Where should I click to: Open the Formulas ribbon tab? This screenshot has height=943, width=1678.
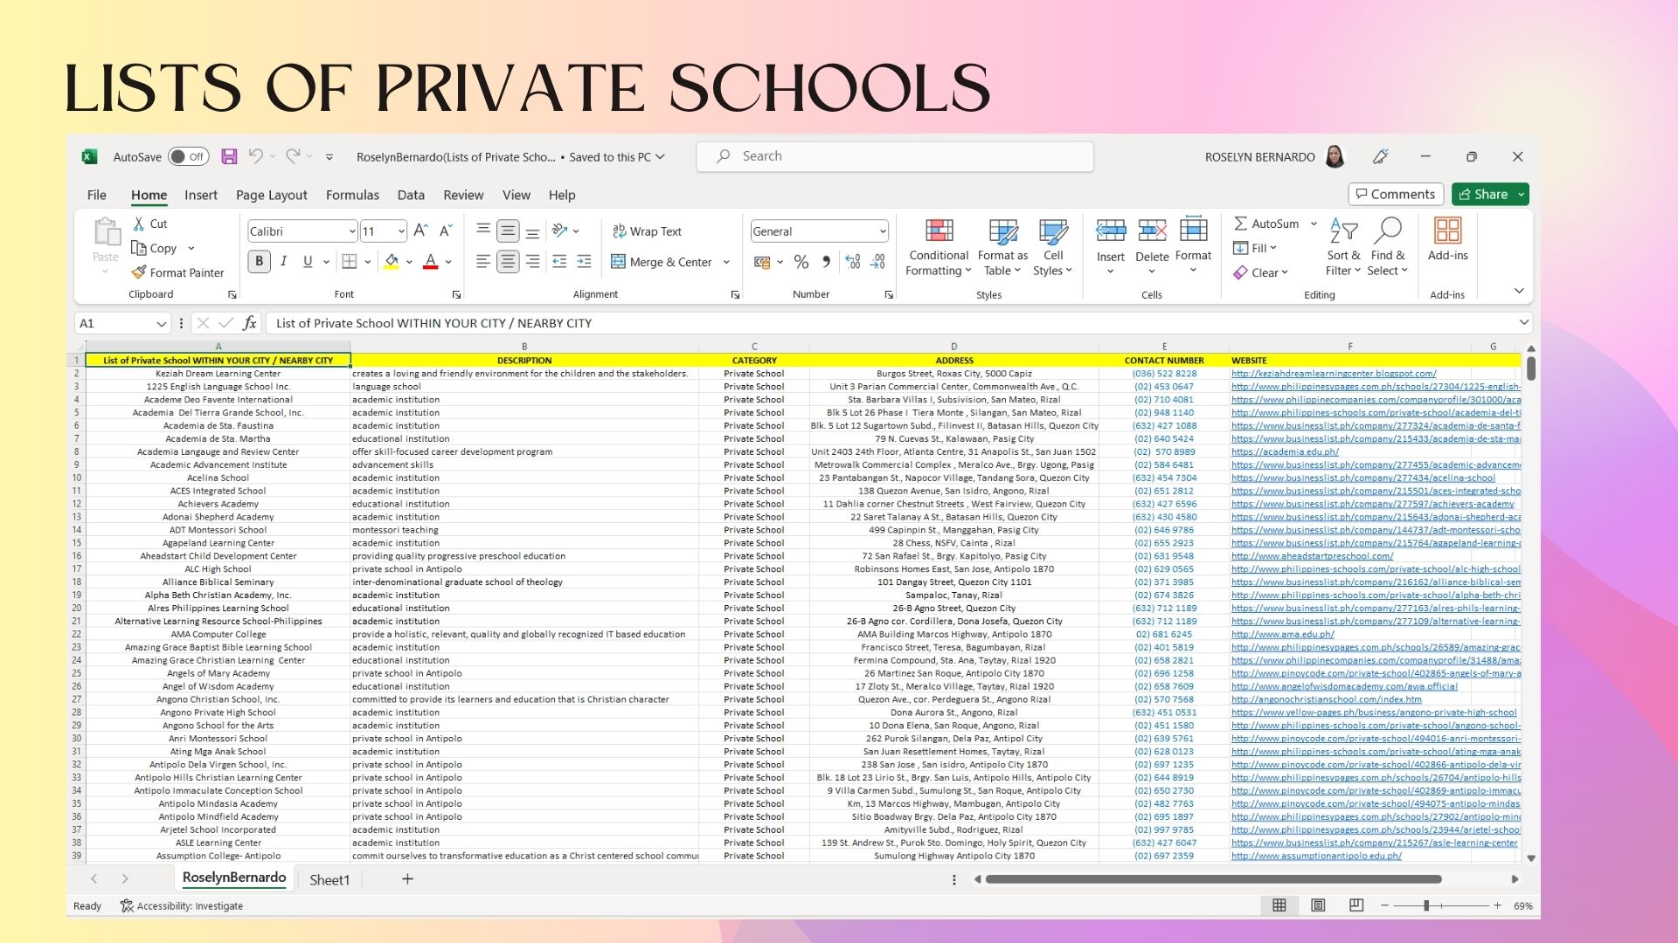(x=352, y=195)
